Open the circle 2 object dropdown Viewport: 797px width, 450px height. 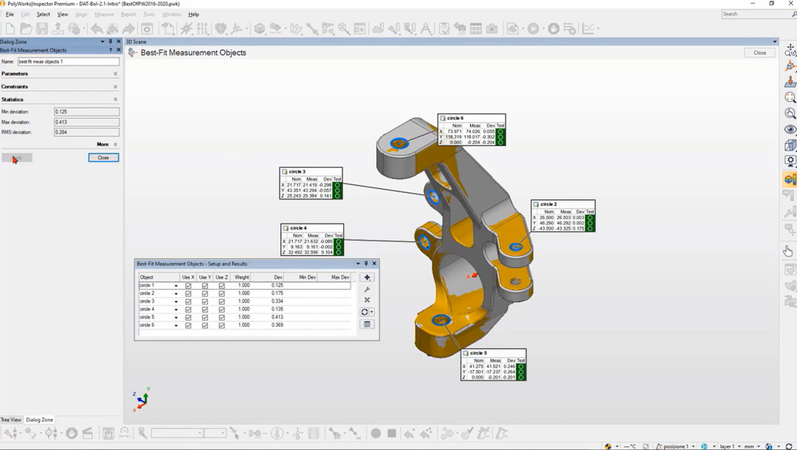(x=176, y=294)
